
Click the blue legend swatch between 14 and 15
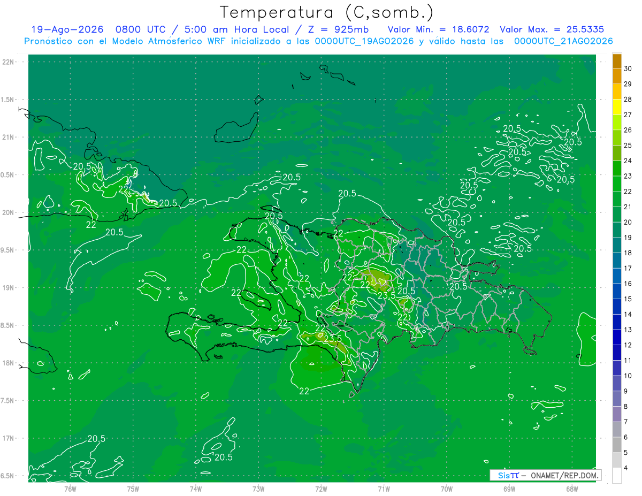[617, 307]
